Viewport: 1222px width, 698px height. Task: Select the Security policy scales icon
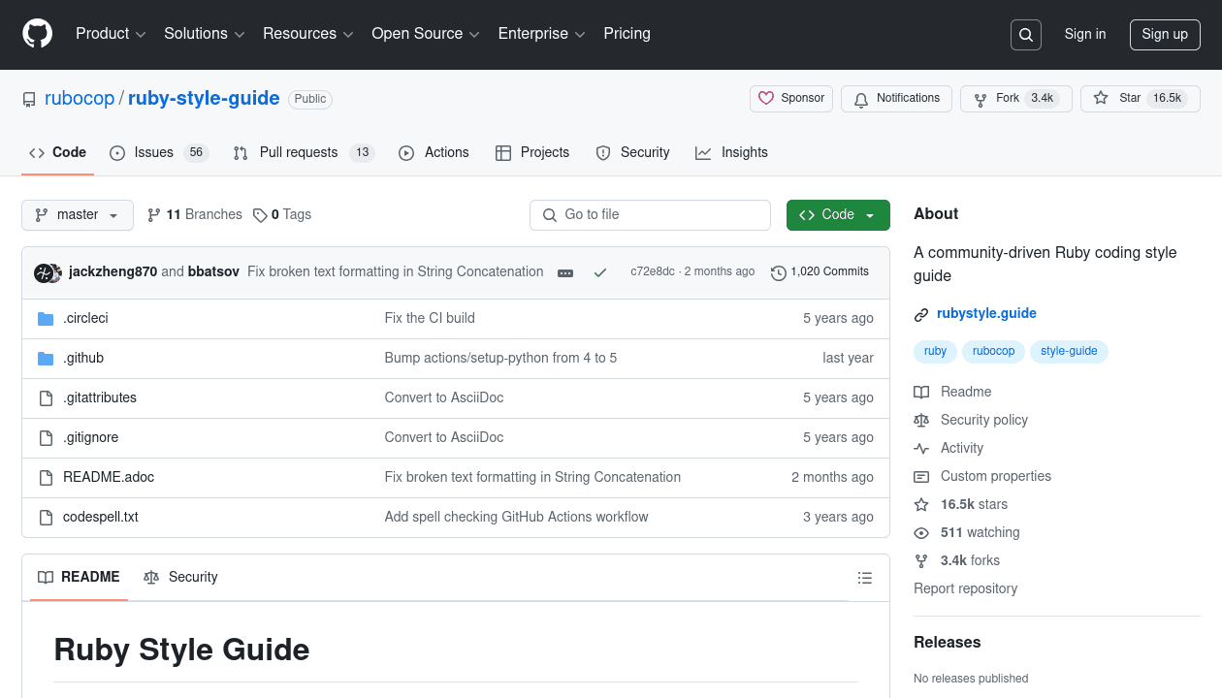920,420
